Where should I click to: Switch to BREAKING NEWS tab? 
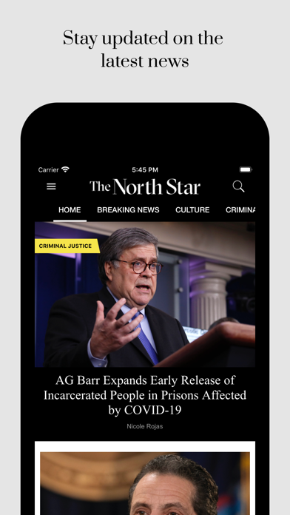click(128, 210)
